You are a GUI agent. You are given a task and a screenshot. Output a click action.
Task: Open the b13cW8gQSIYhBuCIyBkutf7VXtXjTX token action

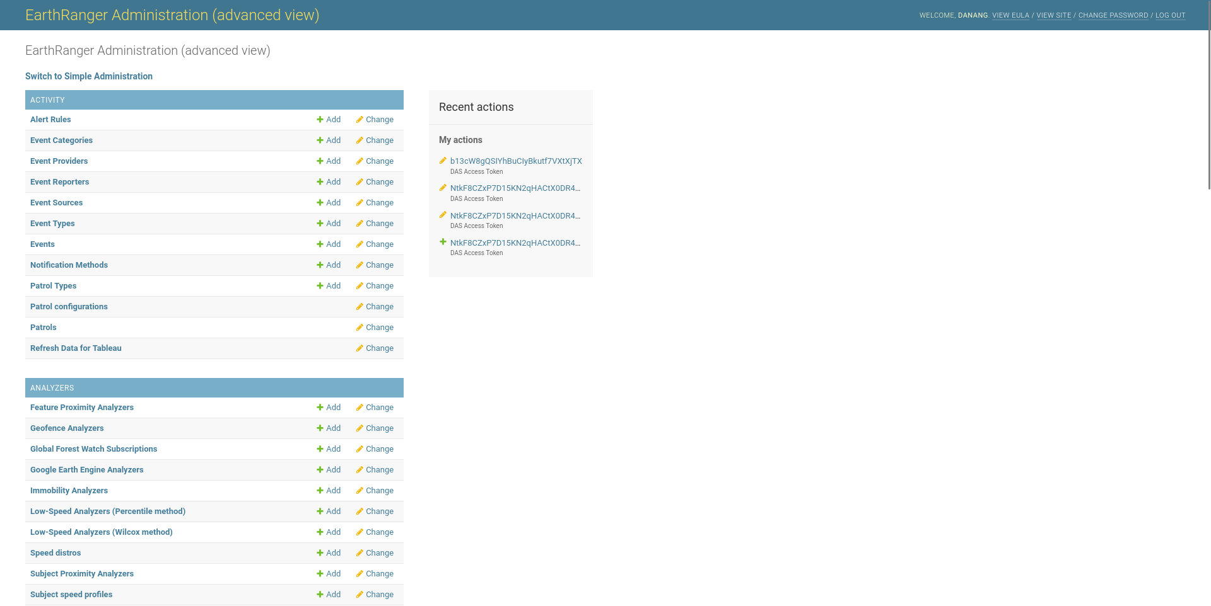coord(516,161)
